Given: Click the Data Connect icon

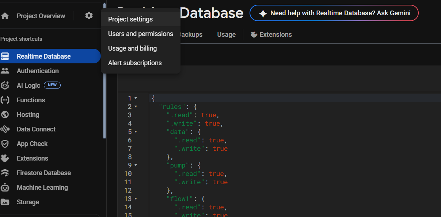Looking at the screenshot, I should click(x=5, y=129).
